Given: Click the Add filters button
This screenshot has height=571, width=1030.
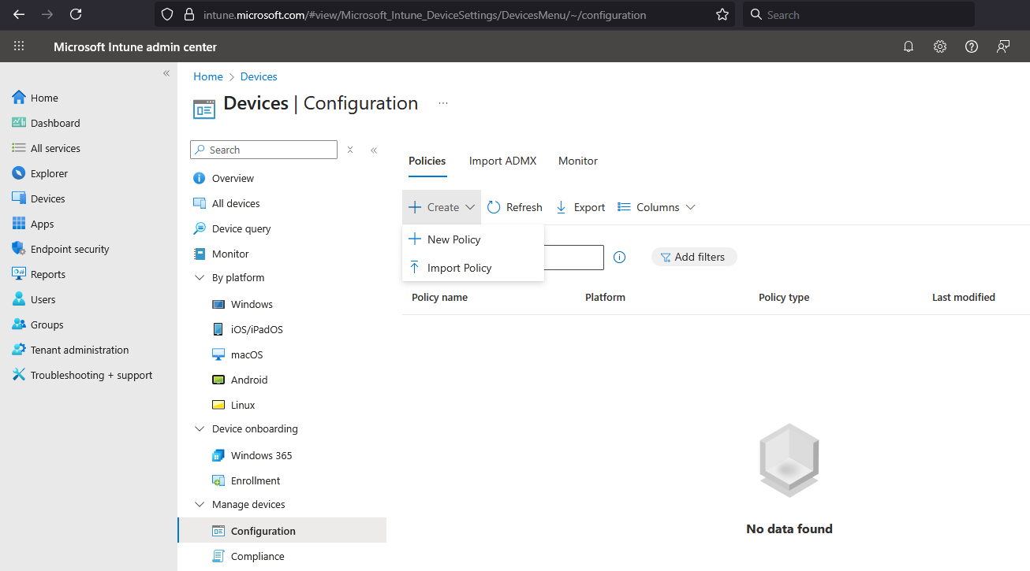Looking at the screenshot, I should click(x=694, y=257).
